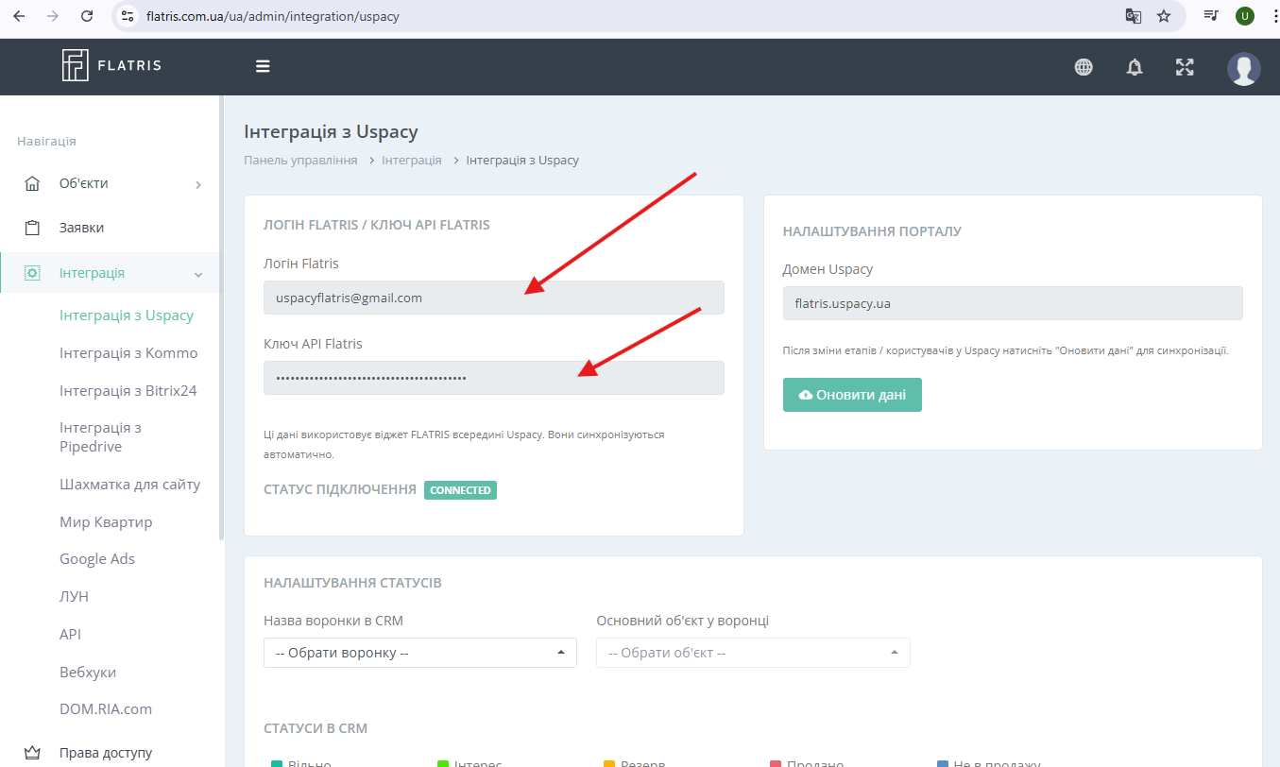
Task: Click the Логін Flatris email field
Action: click(494, 298)
